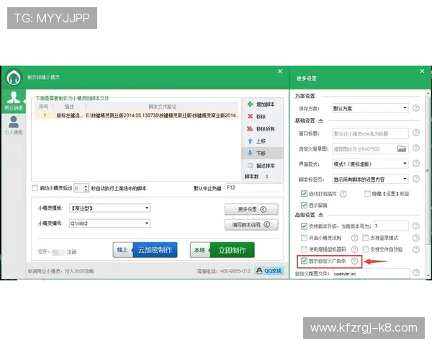Toggle the 支持版本升级 checkbox
The image size is (432, 346).
pos(304,226)
